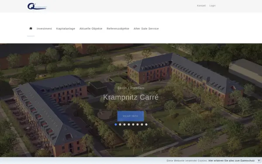Open the Login link
This screenshot has height=164, width=262.
212,6
